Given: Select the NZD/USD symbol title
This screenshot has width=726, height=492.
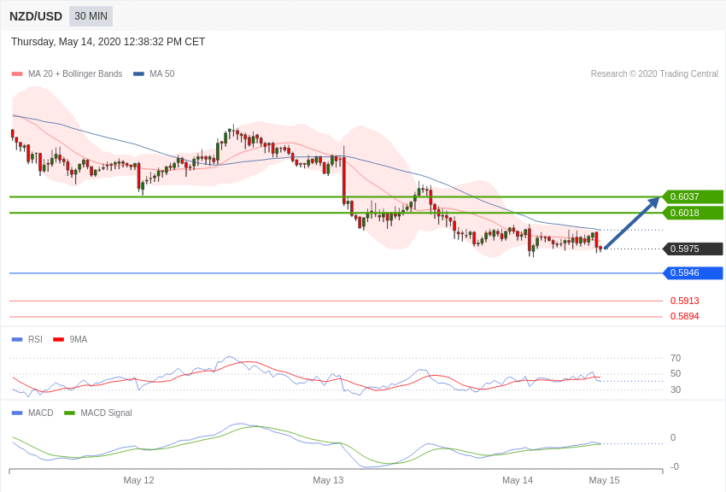Looking at the screenshot, I should coord(36,16).
